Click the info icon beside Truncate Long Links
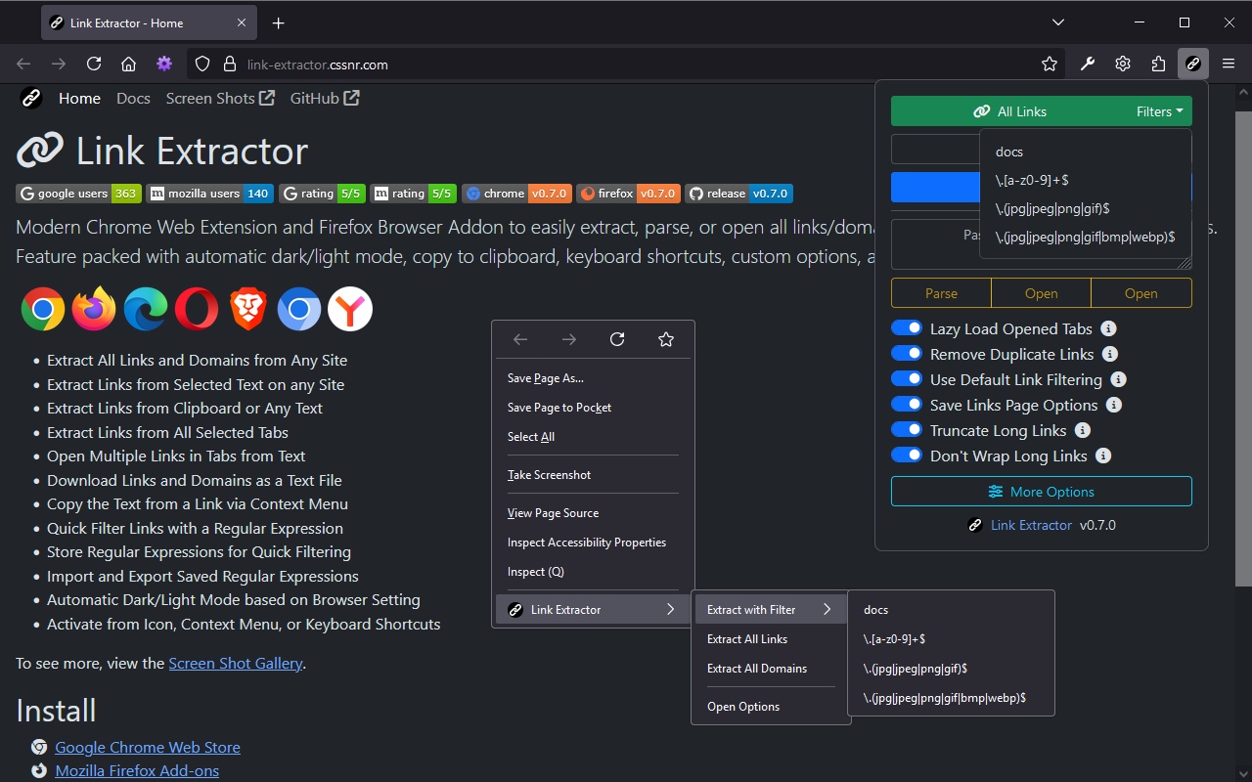Viewport: 1252px width, 782px height. pos(1082,430)
